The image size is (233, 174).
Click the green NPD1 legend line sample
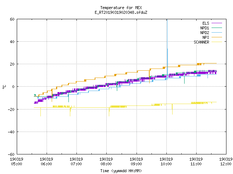click(217, 28)
